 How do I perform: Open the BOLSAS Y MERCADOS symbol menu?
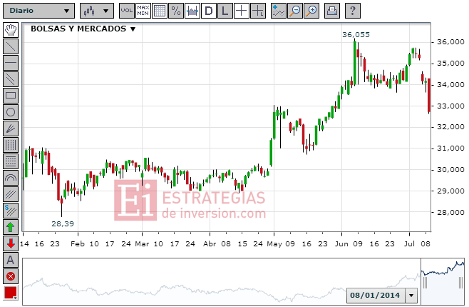click(x=83, y=29)
